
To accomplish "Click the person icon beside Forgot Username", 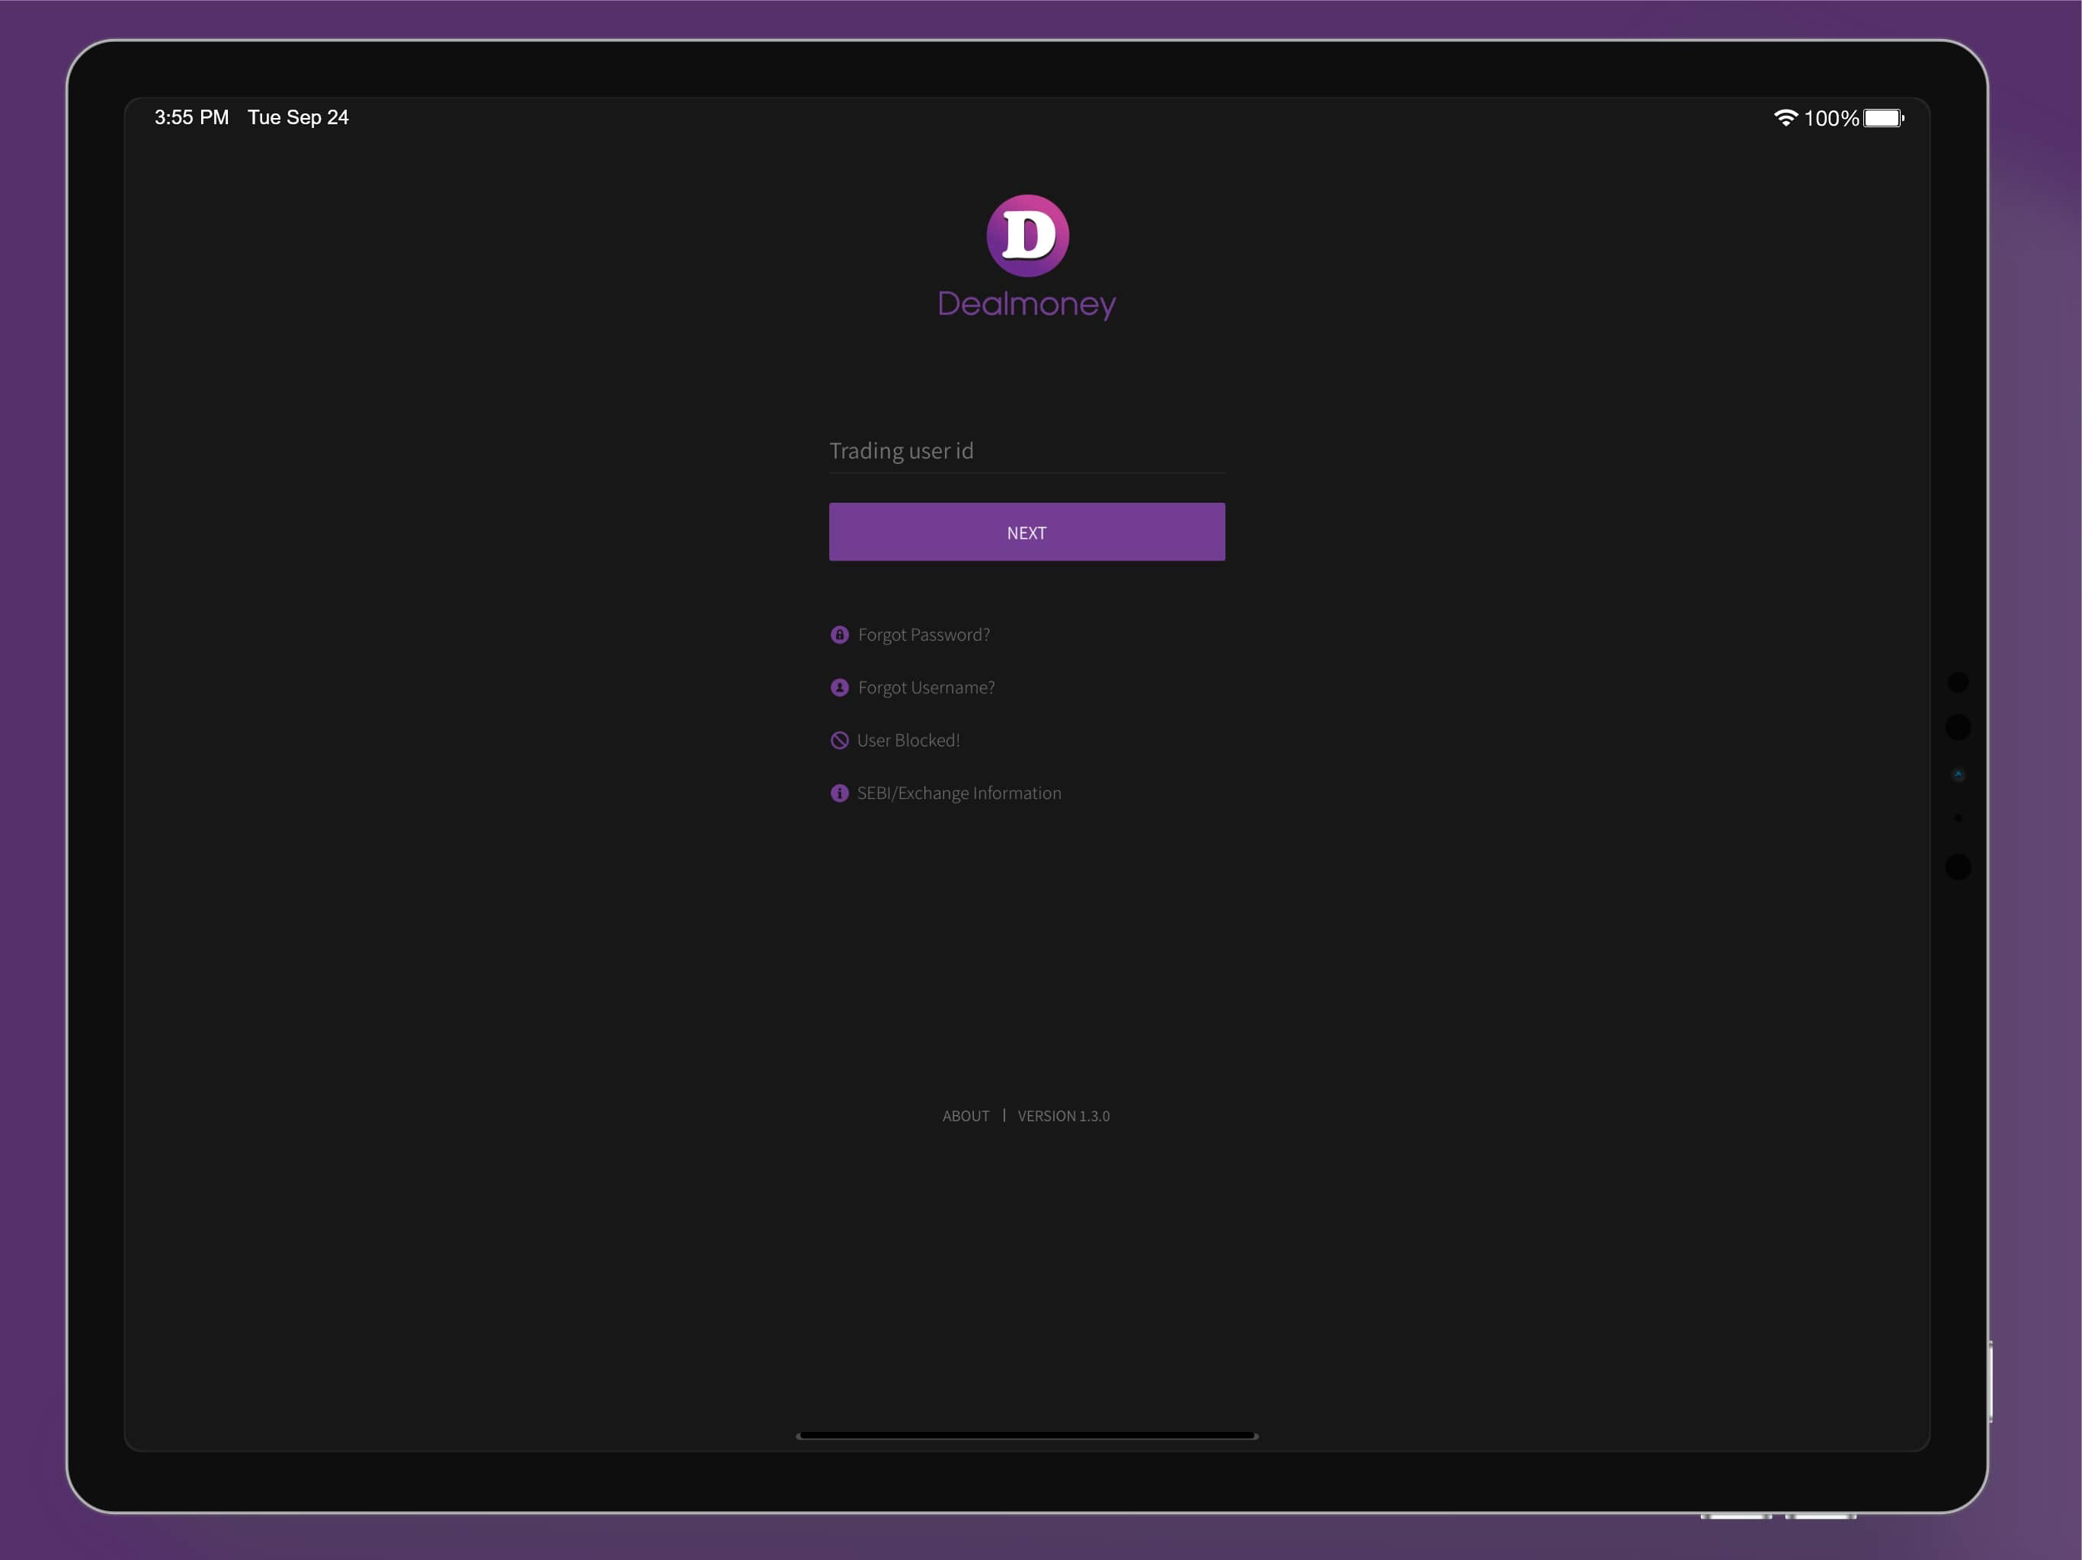I will coord(840,688).
